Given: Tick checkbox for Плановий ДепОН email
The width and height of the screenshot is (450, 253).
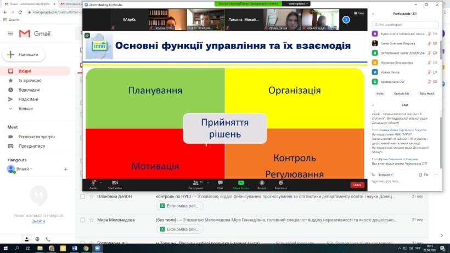Looking at the screenshot, I should point(83,196).
